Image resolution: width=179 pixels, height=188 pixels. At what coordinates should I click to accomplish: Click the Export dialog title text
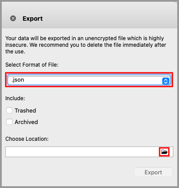[33, 19]
